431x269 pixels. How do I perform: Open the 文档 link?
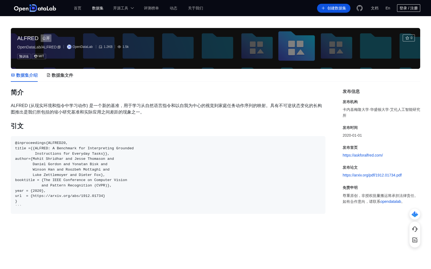(x=375, y=8)
